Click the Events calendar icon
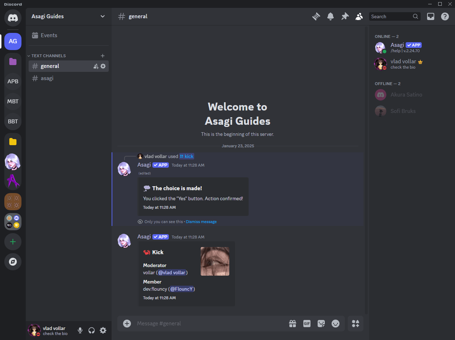The width and height of the screenshot is (455, 340). [x=35, y=35]
